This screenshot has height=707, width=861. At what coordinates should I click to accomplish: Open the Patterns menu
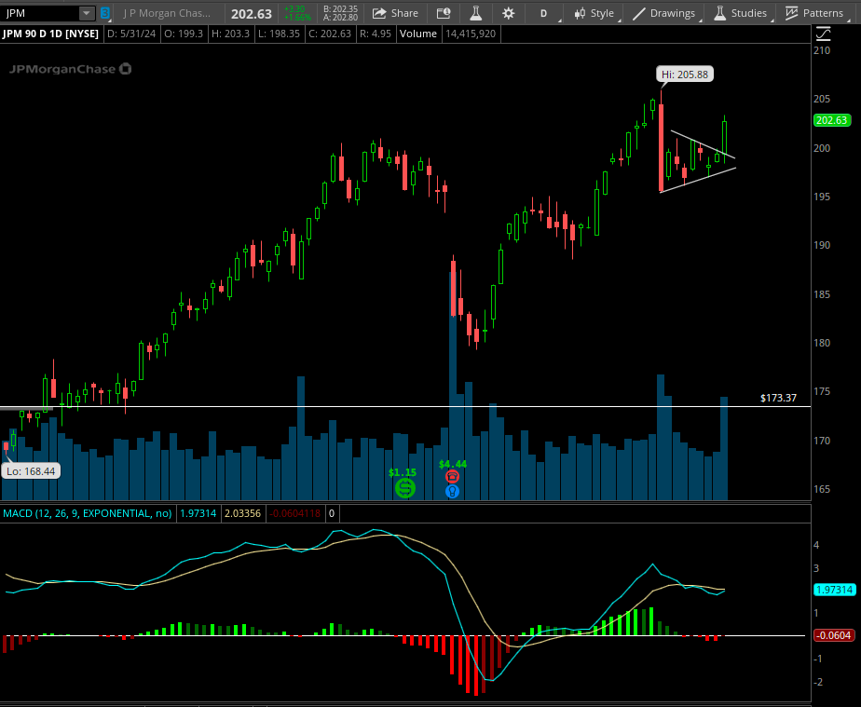click(814, 13)
